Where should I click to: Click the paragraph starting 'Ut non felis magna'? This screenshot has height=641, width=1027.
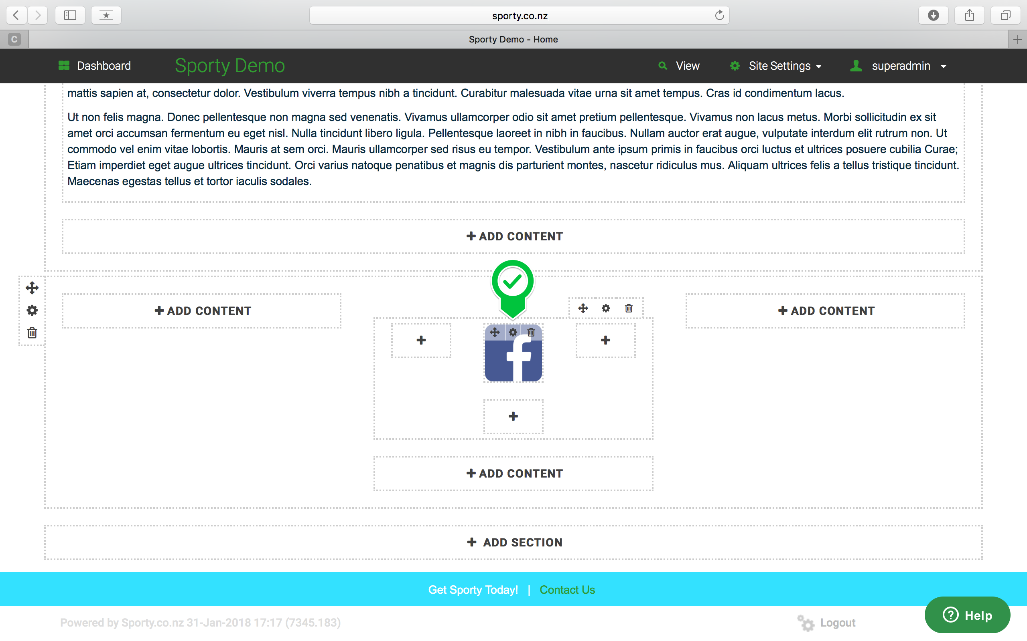(513, 149)
